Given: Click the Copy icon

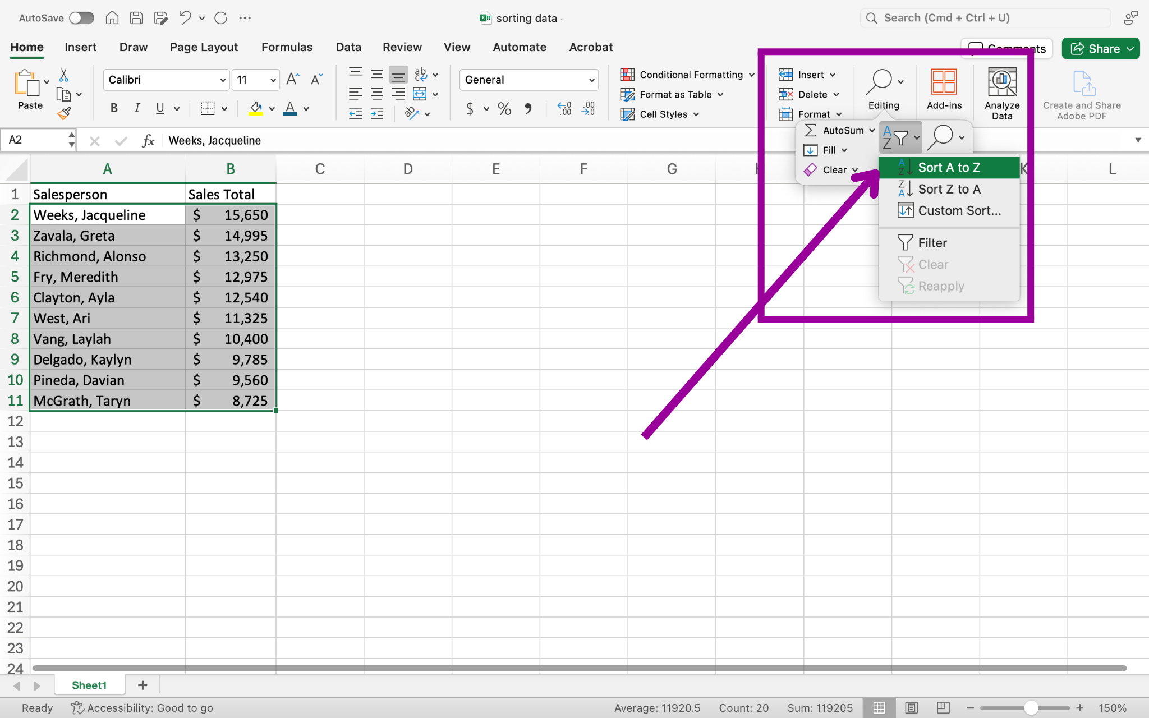Looking at the screenshot, I should [x=64, y=94].
